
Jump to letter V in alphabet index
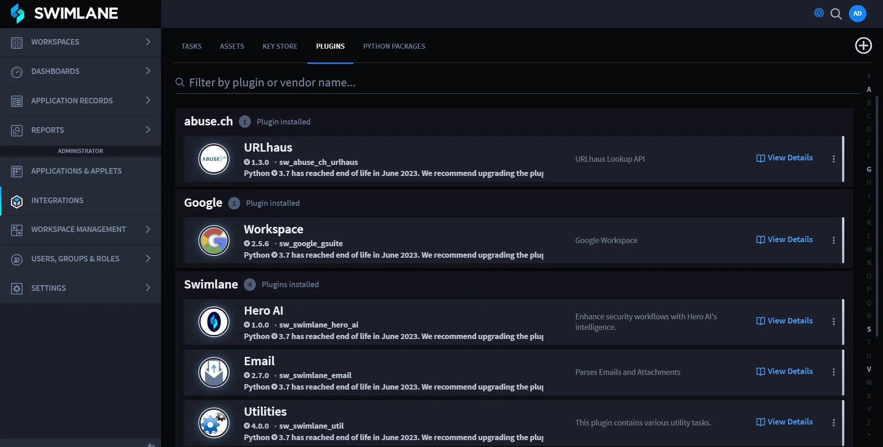click(869, 369)
